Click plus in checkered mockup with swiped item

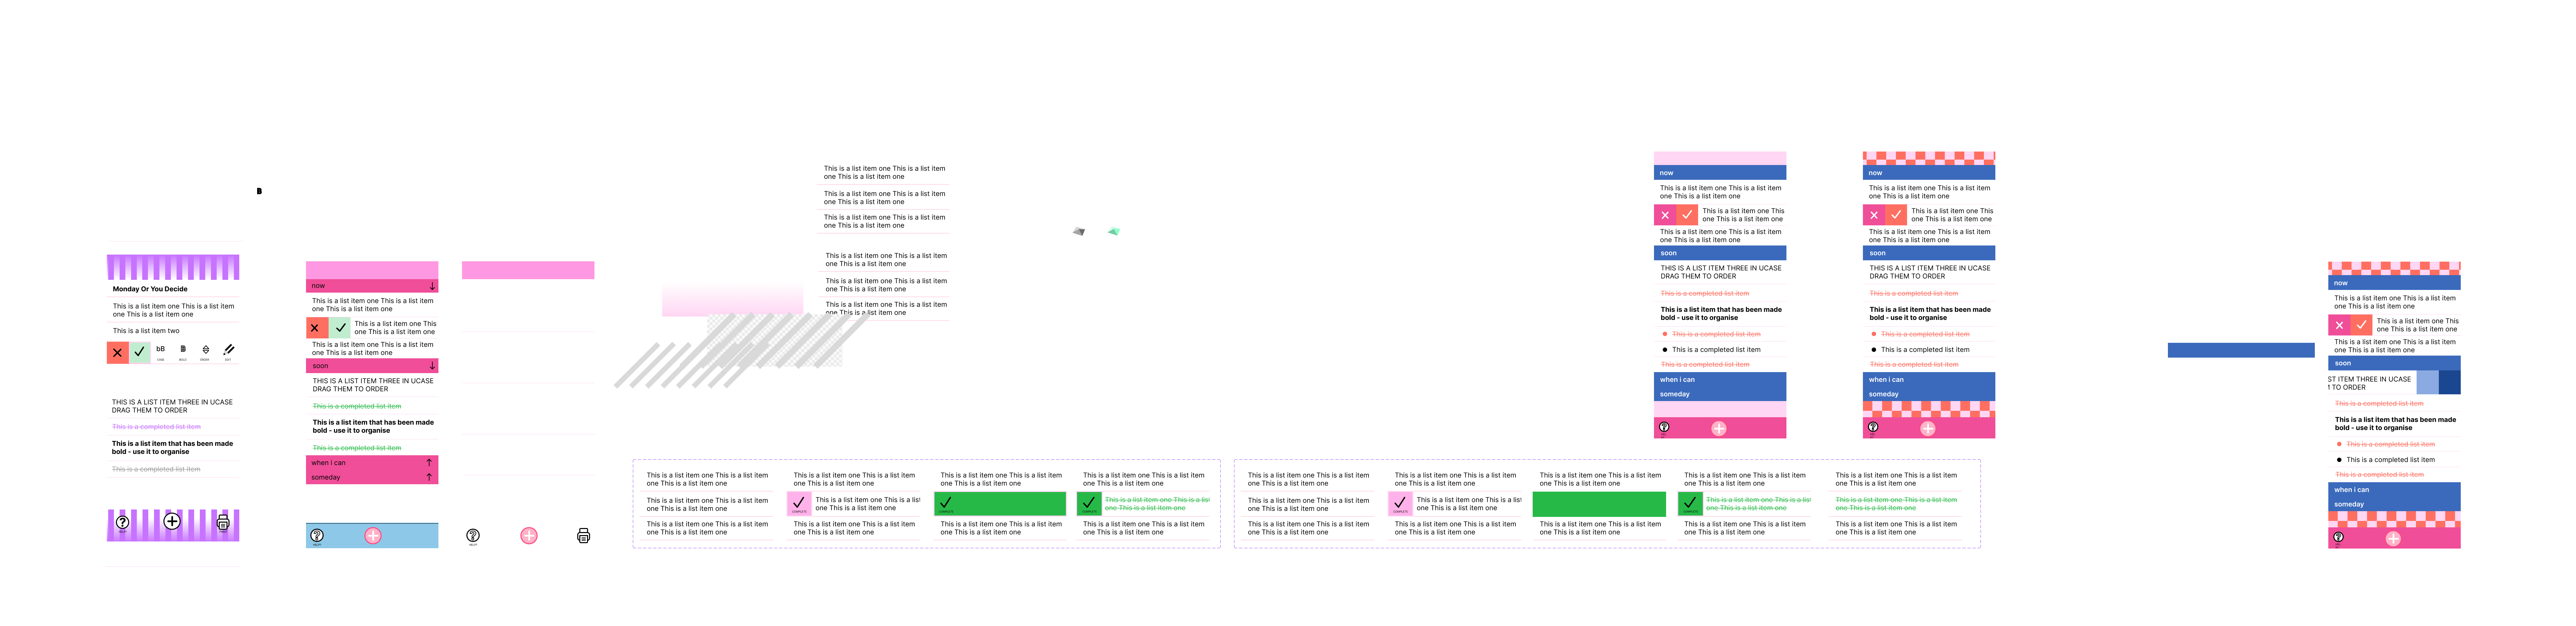pyautogui.click(x=2393, y=539)
